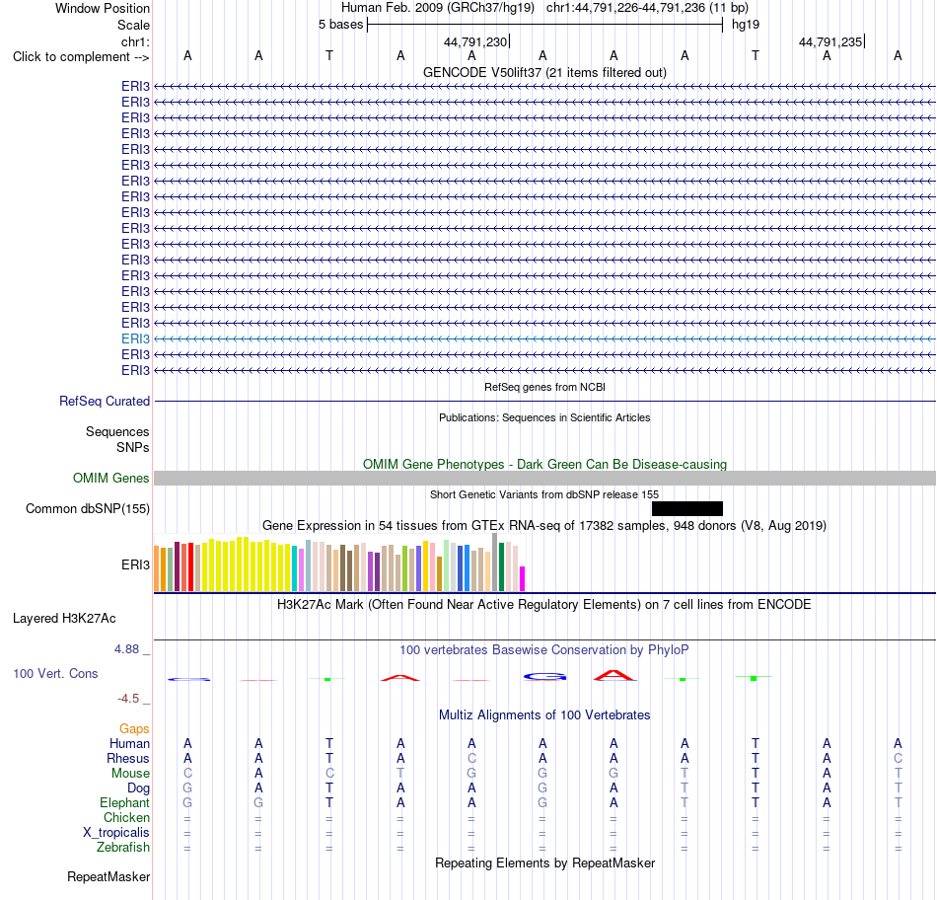Click the '5 bases' scale bar label
Screen dimensions: 937x900
[x=340, y=25]
